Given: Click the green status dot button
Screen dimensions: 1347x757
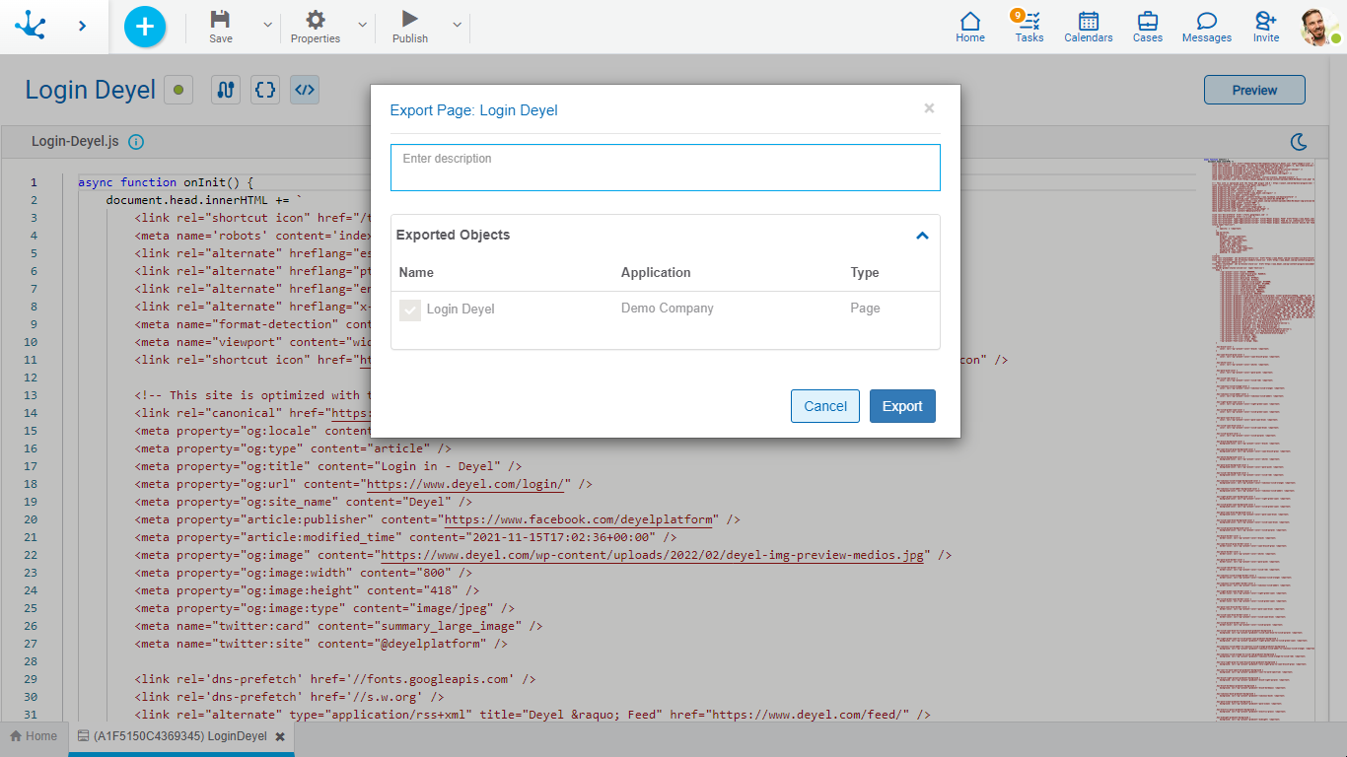Looking at the screenshot, I should pos(178,90).
